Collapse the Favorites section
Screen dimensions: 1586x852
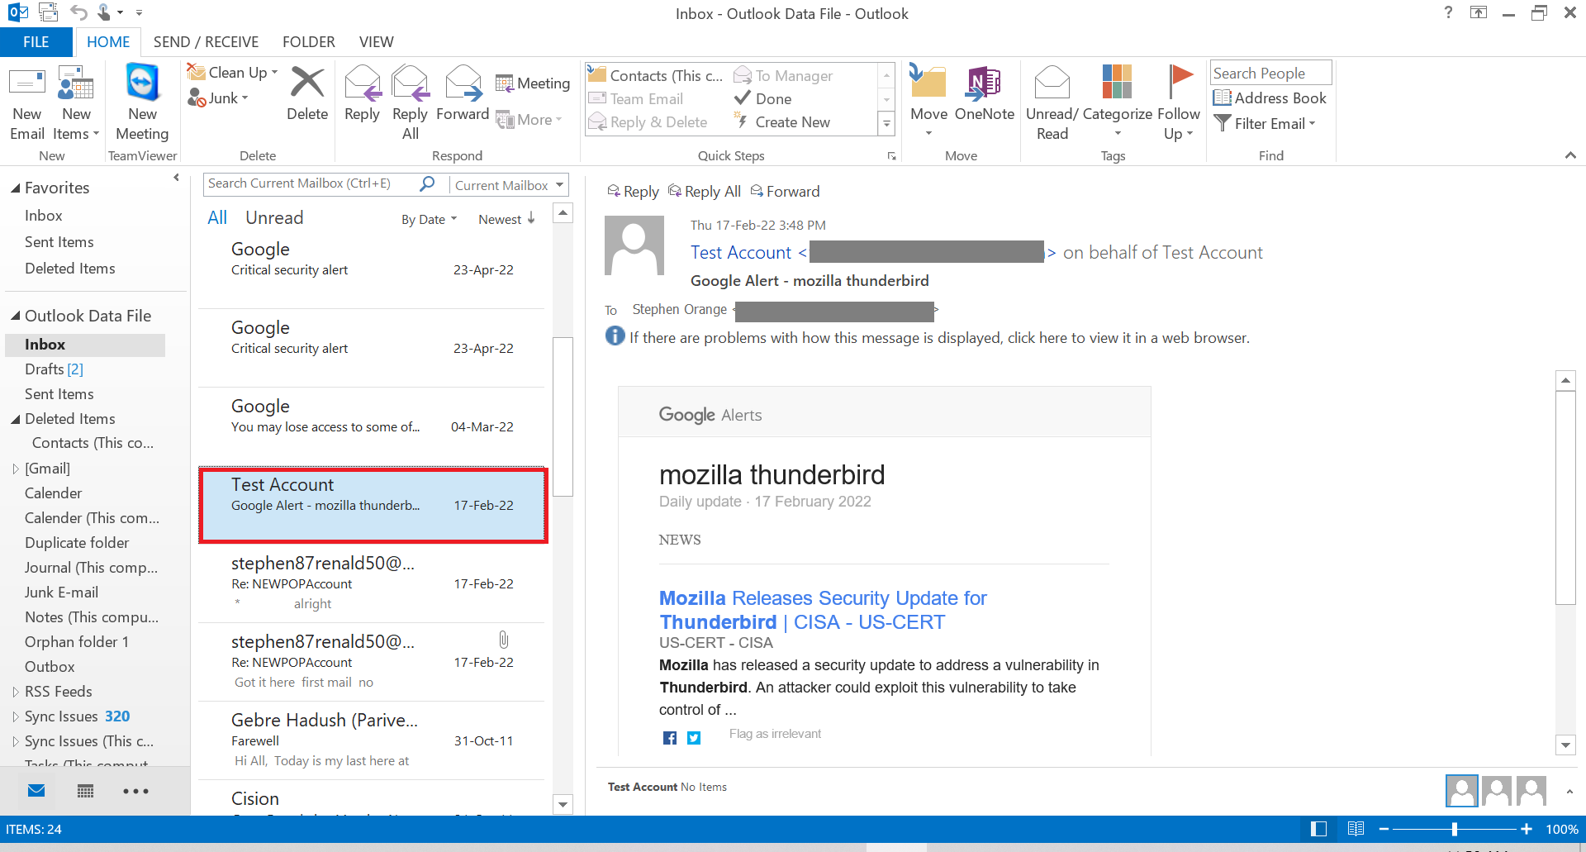click(x=15, y=188)
